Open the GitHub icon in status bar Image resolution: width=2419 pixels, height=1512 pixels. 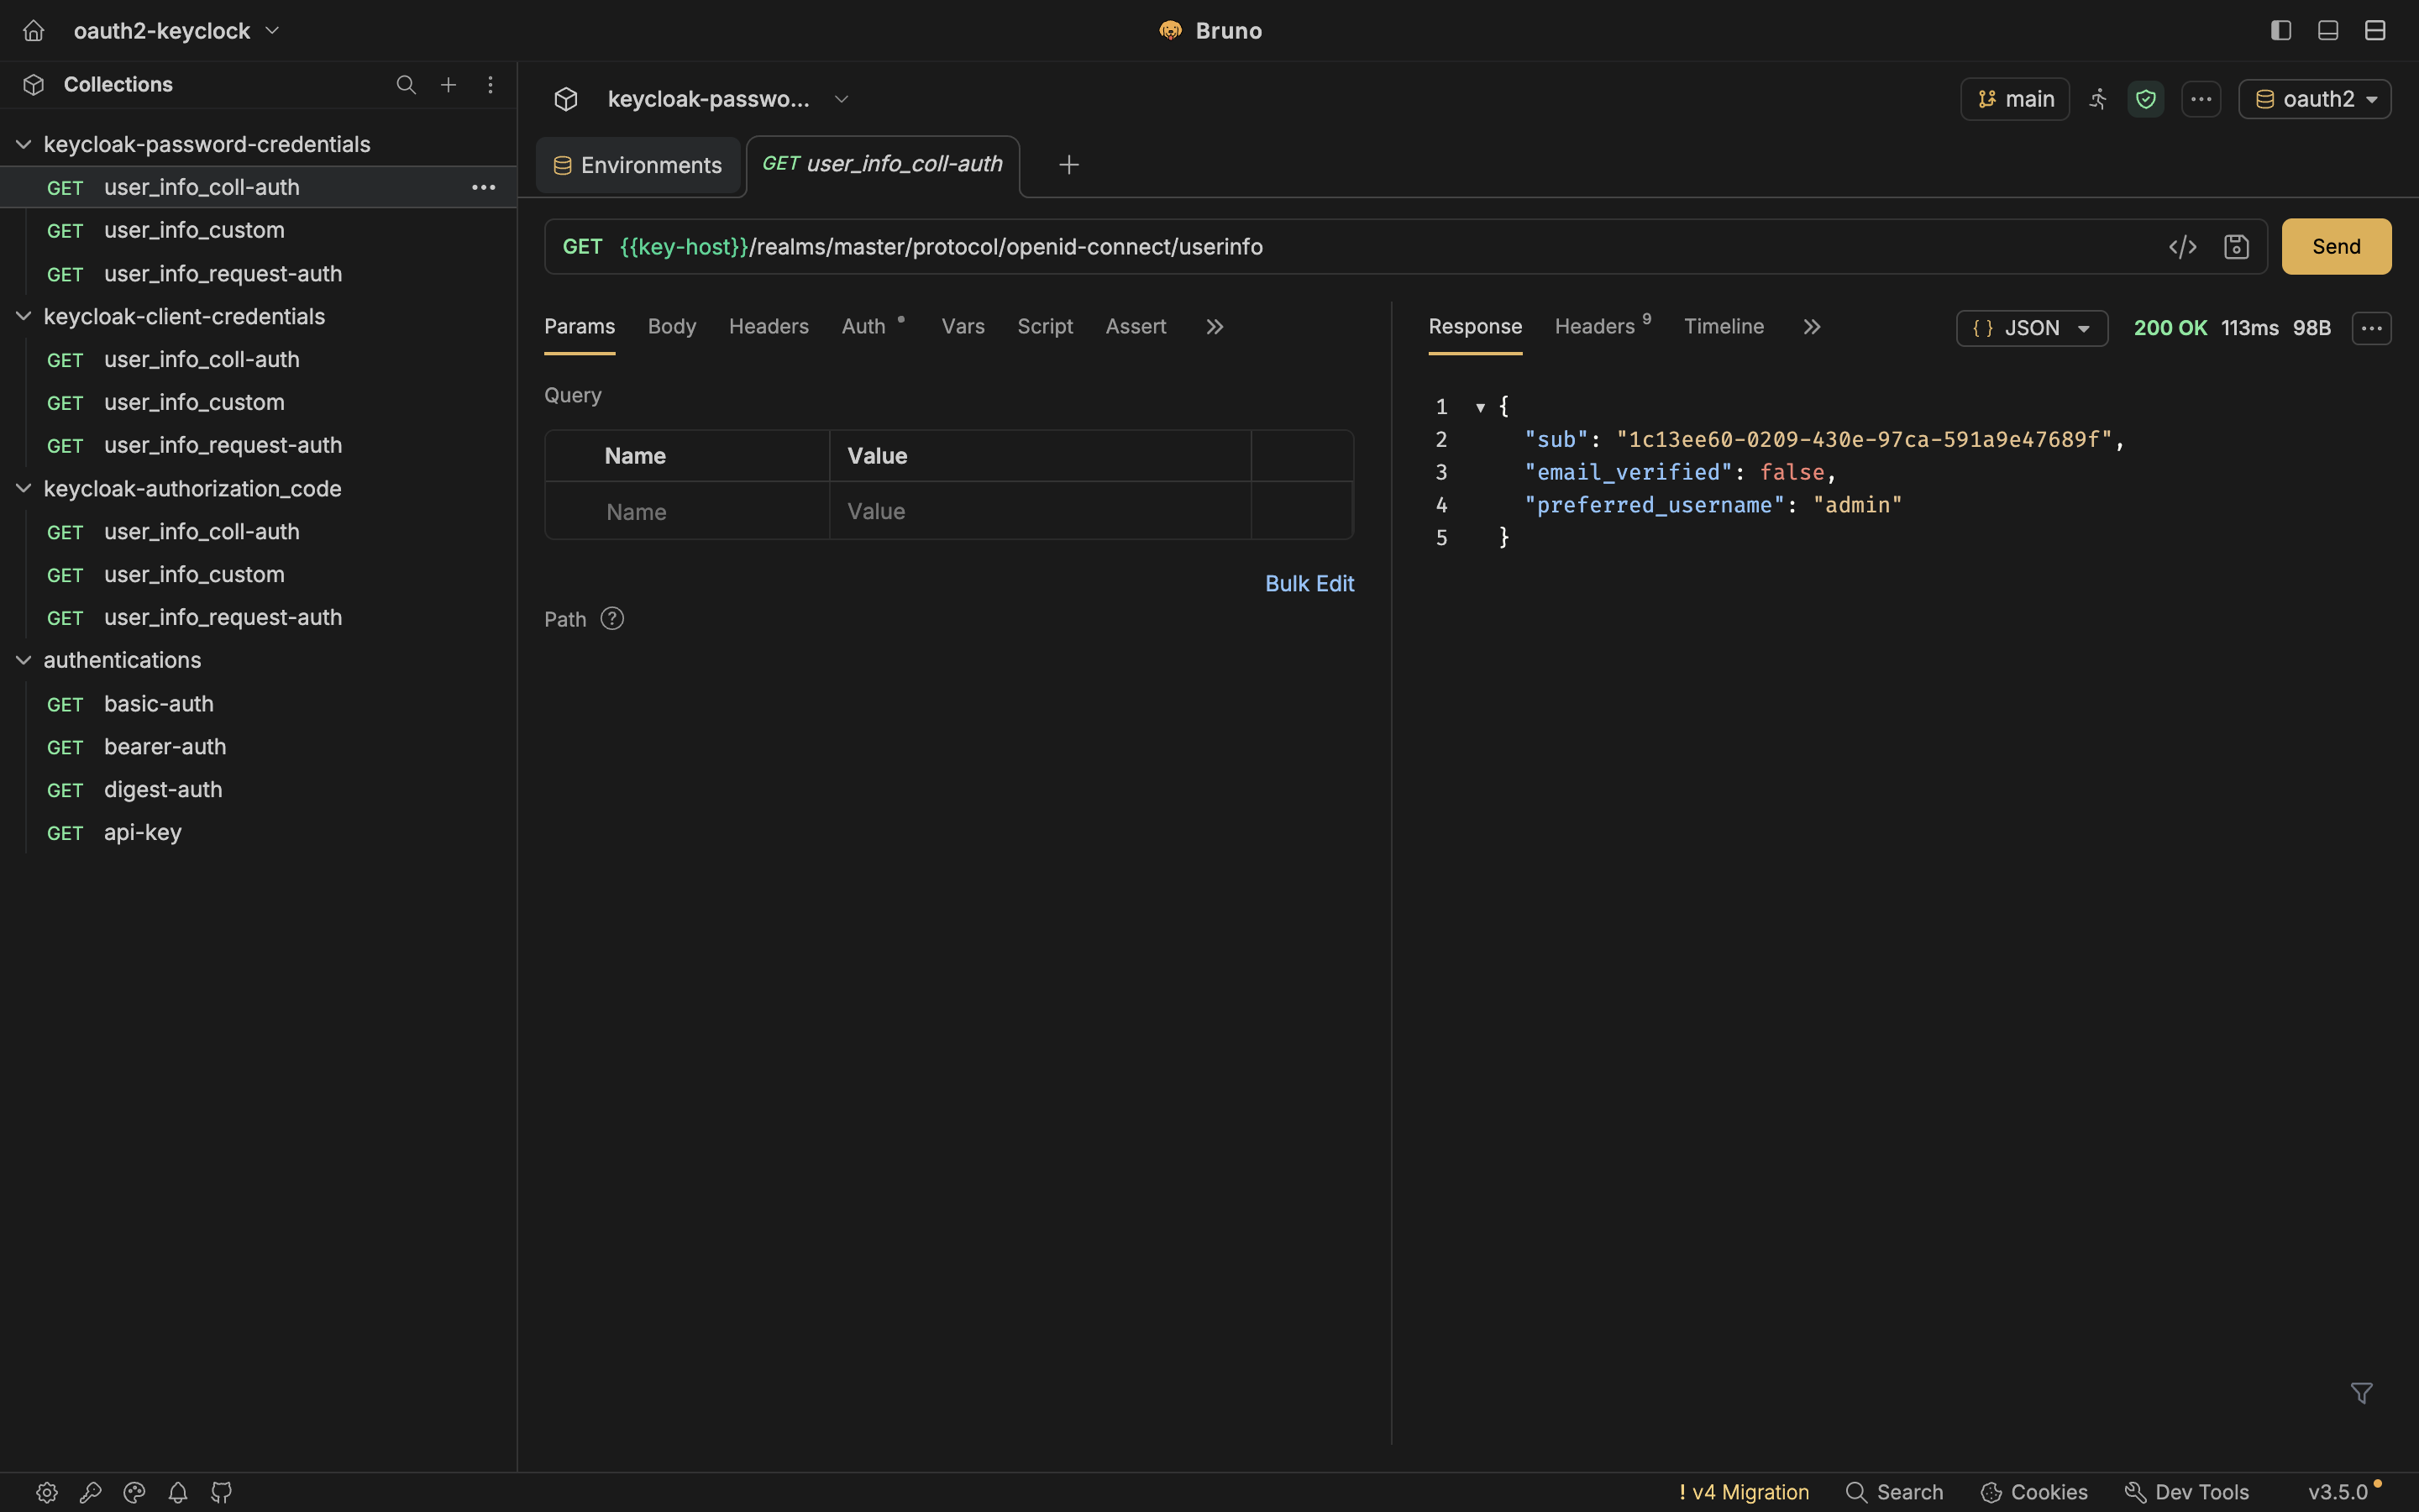(x=222, y=1492)
